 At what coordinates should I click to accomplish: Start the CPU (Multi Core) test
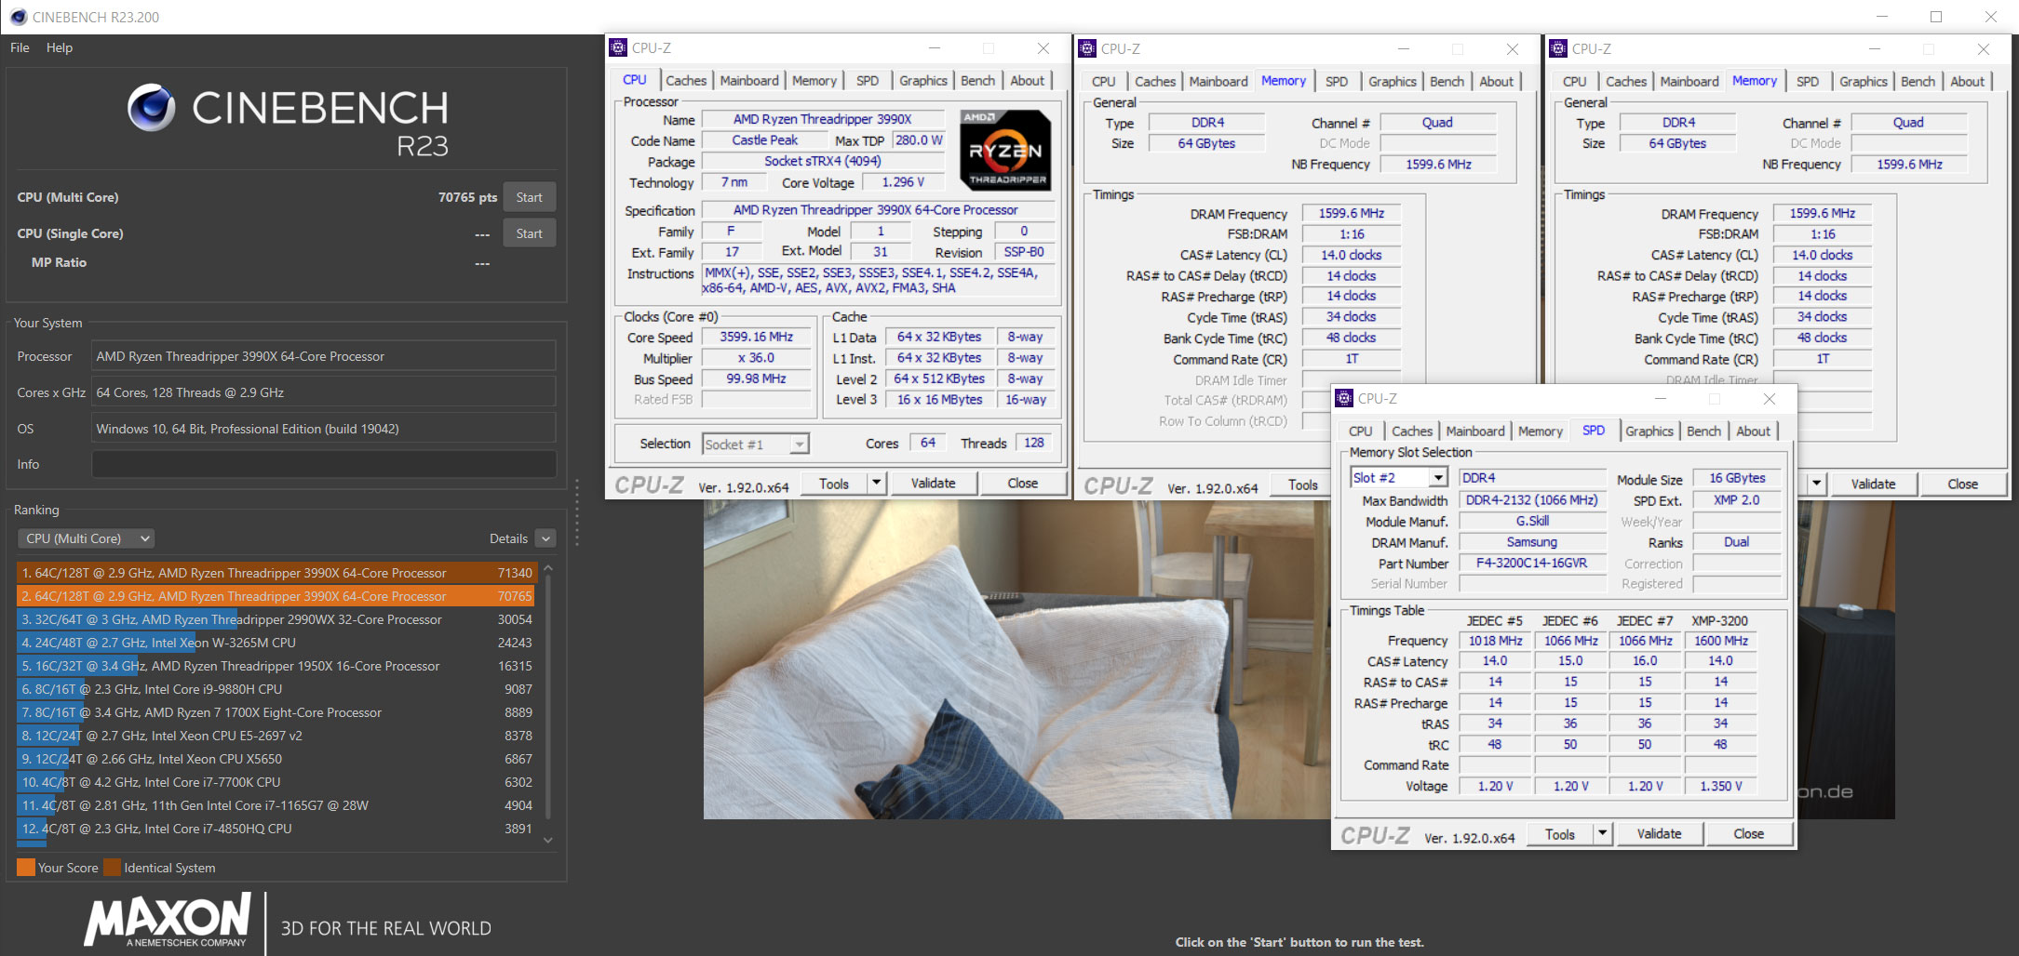(x=529, y=197)
